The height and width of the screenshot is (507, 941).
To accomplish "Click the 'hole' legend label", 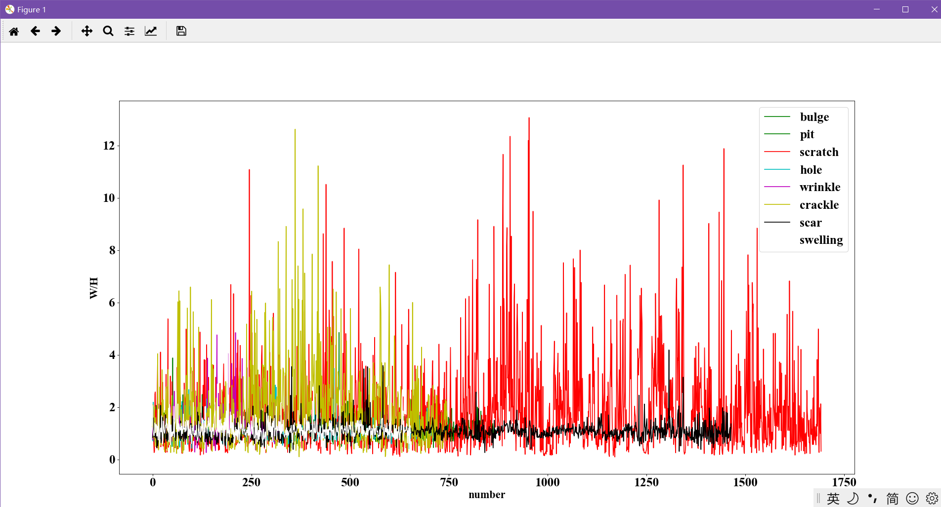I will 811,170.
